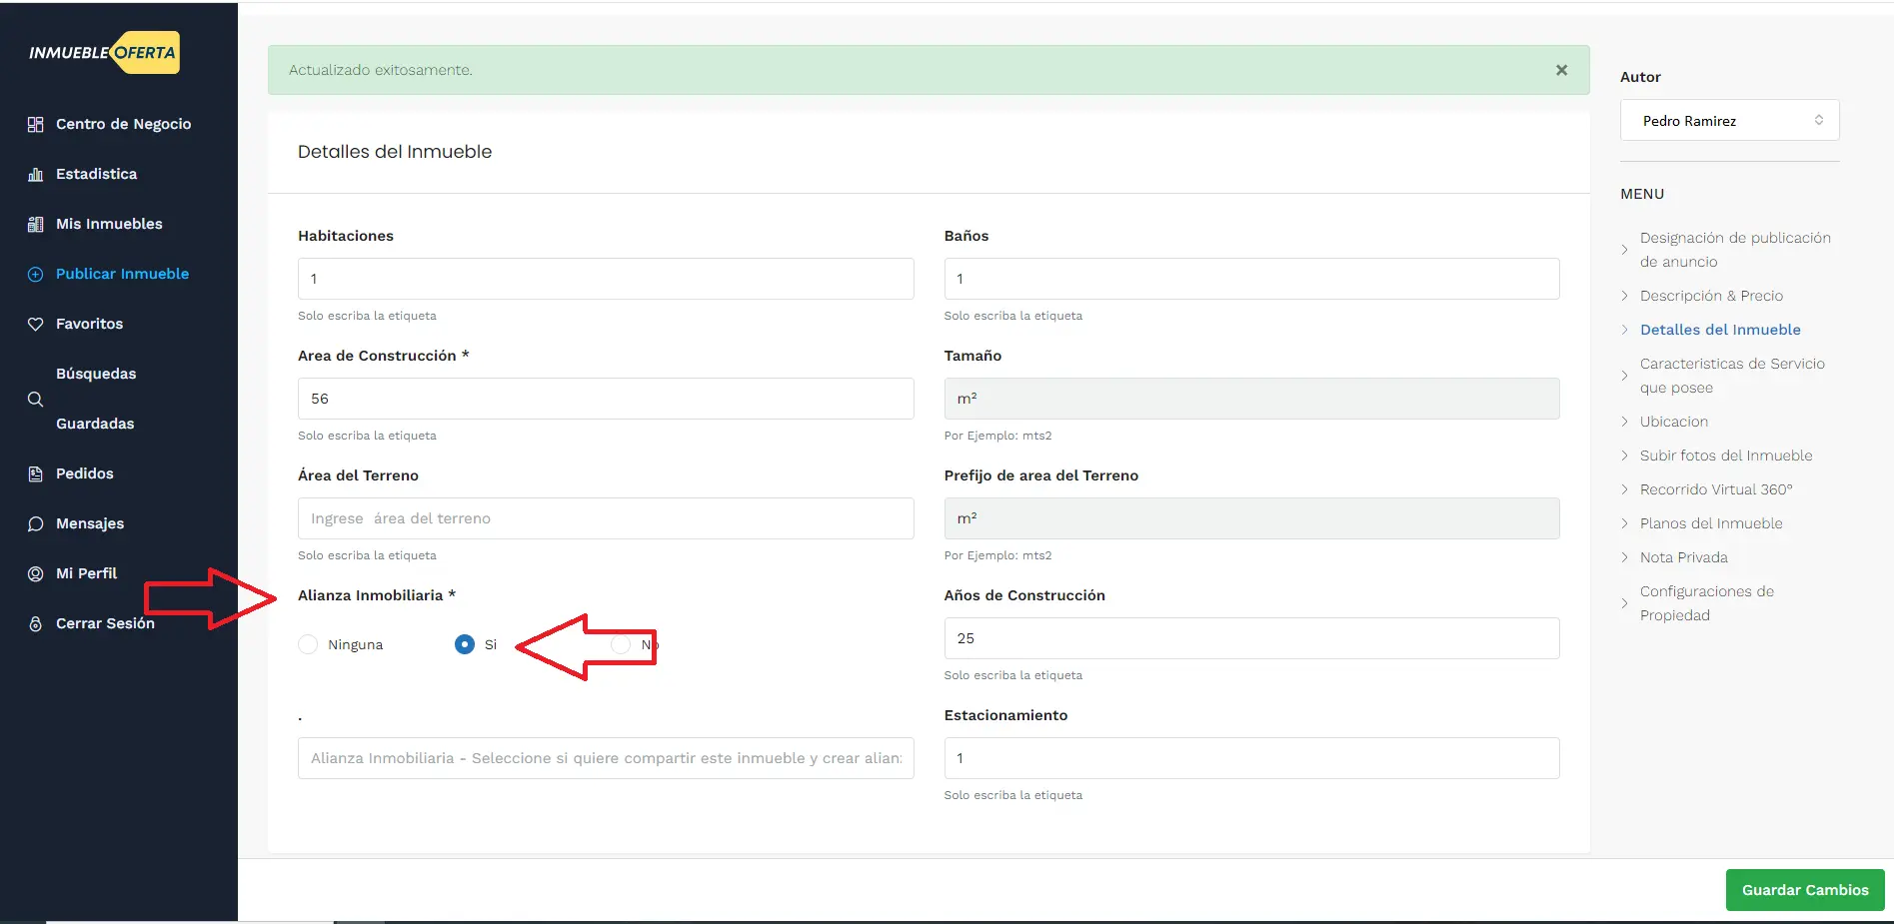Jump to Designación de publicación de anuncio
The height and width of the screenshot is (924, 1894).
click(1735, 250)
